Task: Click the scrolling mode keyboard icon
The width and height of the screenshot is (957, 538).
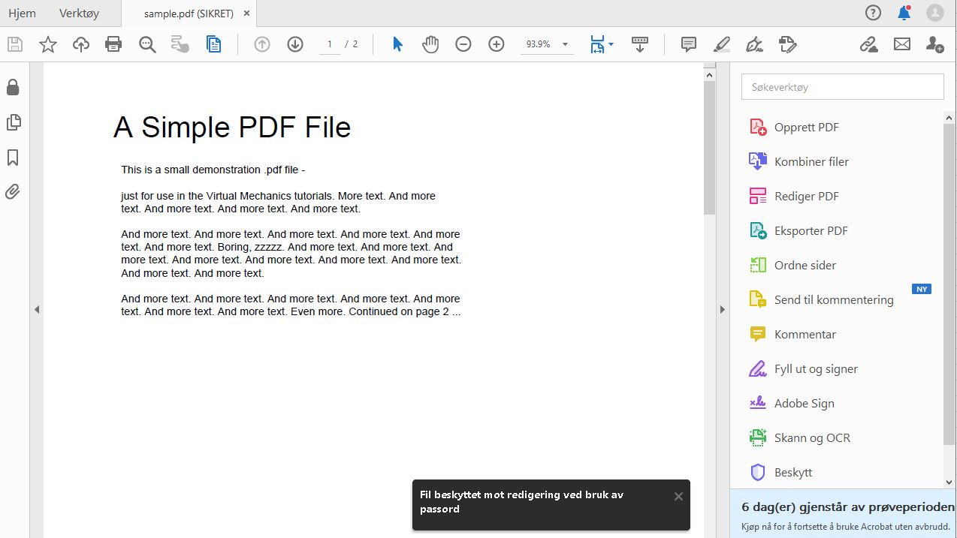Action: pos(640,44)
